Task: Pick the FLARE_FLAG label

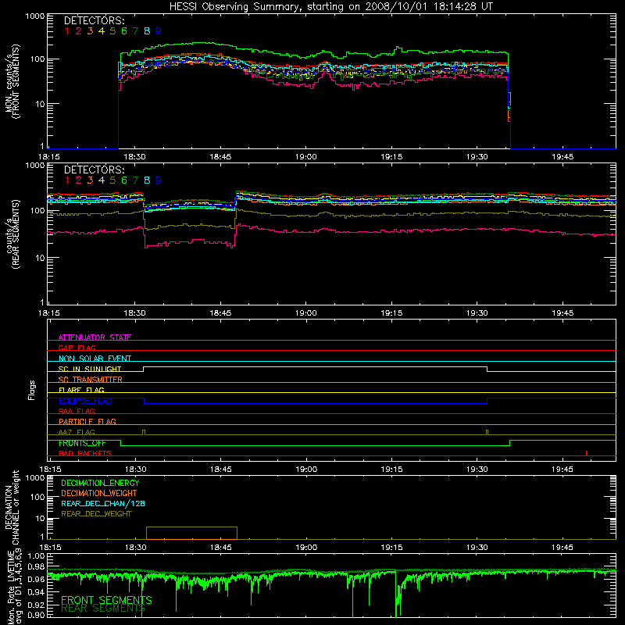Action: point(81,390)
